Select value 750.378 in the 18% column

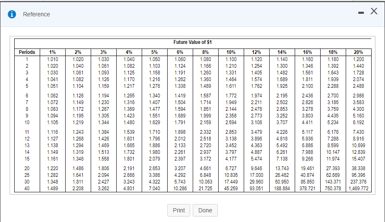tap(333, 189)
